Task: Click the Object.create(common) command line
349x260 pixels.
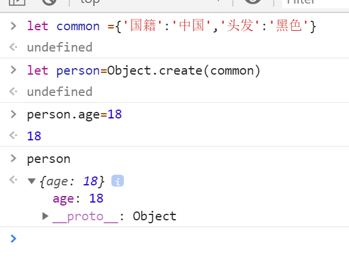Action: pyautogui.click(x=143, y=71)
